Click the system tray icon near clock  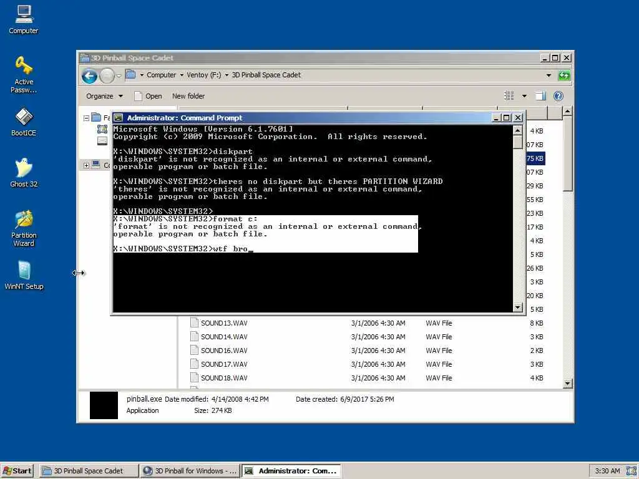pos(632,470)
